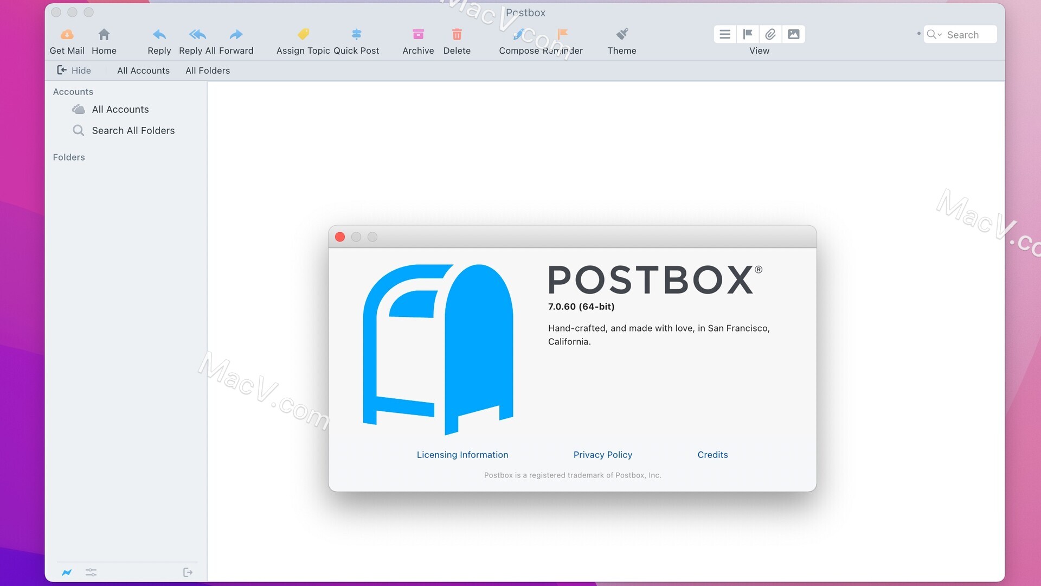Toggle the flag filter icon
The height and width of the screenshot is (586, 1041).
click(x=748, y=34)
